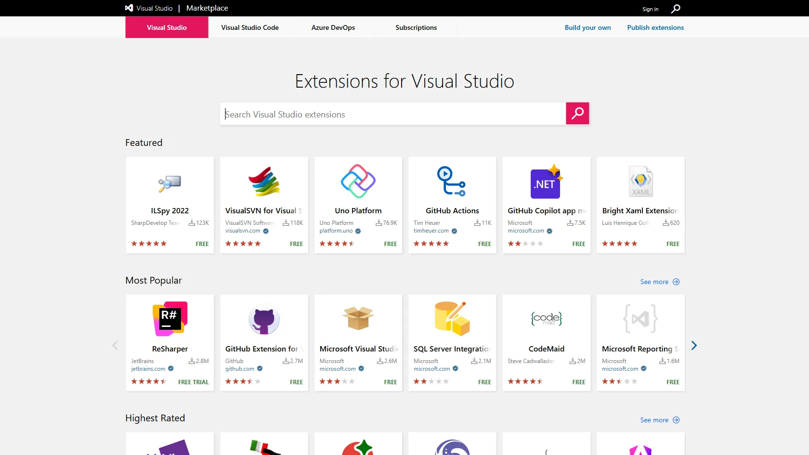Viewport: 809px width, 455px height.
Task: Click the CodeMaid star rating
Action: pyautogui.click(x=525, y=381)
